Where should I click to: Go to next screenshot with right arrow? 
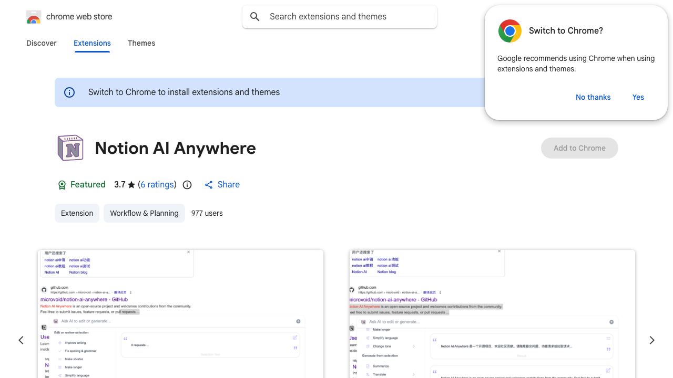(x=652, y=340)
